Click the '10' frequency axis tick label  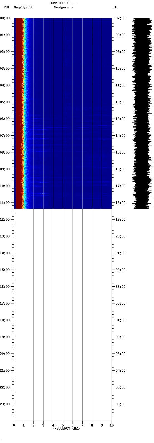112,425
